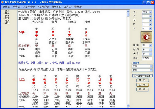Click the 公历日期 line
This screenshot has width=155, height=109.
pos(49,15)
